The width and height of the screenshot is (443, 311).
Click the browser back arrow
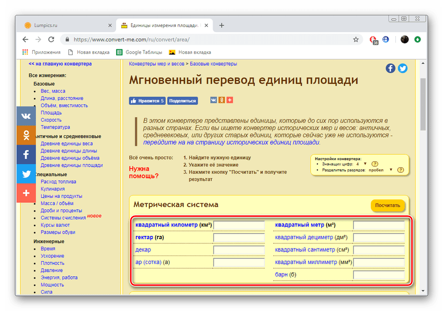click(26, 40)
